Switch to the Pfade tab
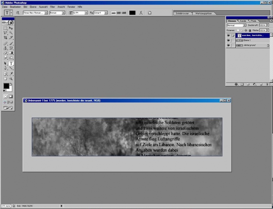The height and width of the screenshot is (209, 273). click(253, 21)
